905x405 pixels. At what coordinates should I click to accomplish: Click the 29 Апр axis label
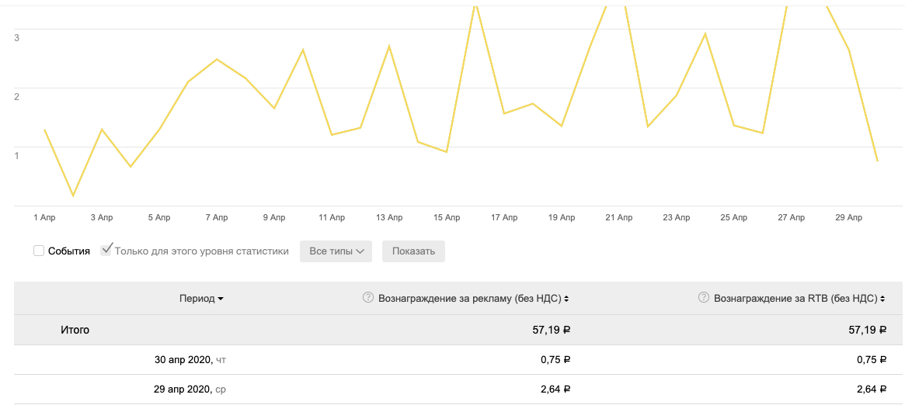pyautogui.click(x=849, y=217)
